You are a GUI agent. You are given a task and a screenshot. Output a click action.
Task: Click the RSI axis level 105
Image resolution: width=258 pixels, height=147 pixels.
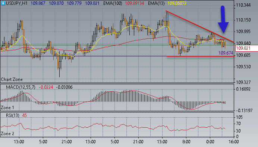(x=239, y=117)
